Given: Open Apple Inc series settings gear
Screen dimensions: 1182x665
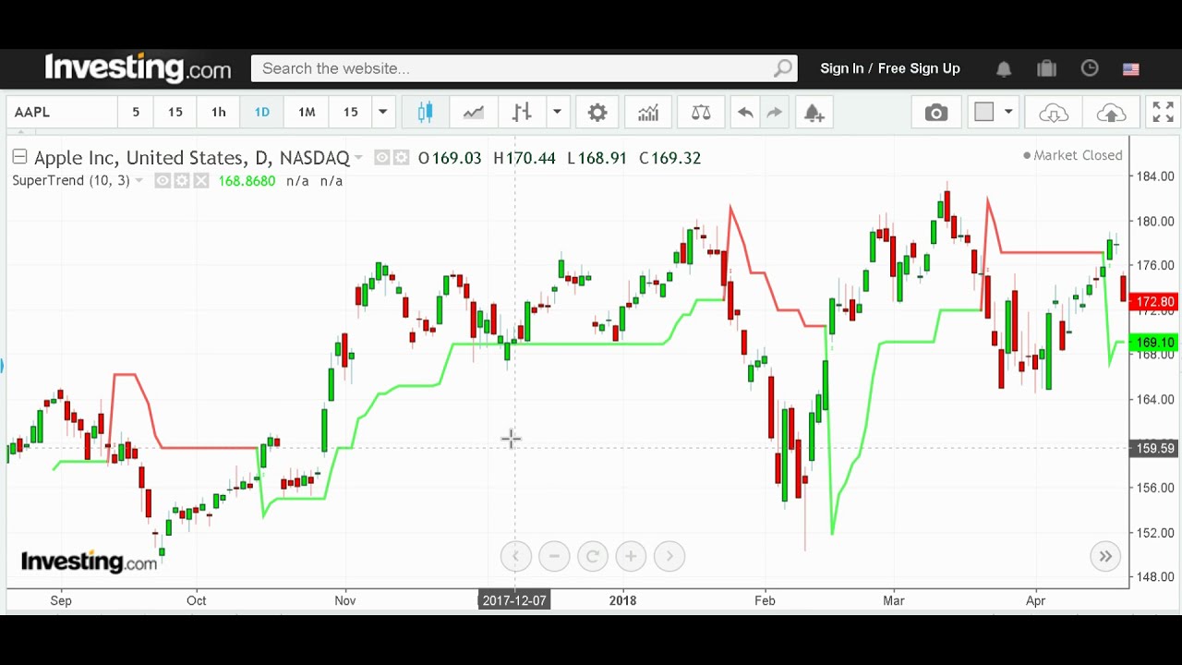Looking at the screenshot, I should (x=401, y=158).
